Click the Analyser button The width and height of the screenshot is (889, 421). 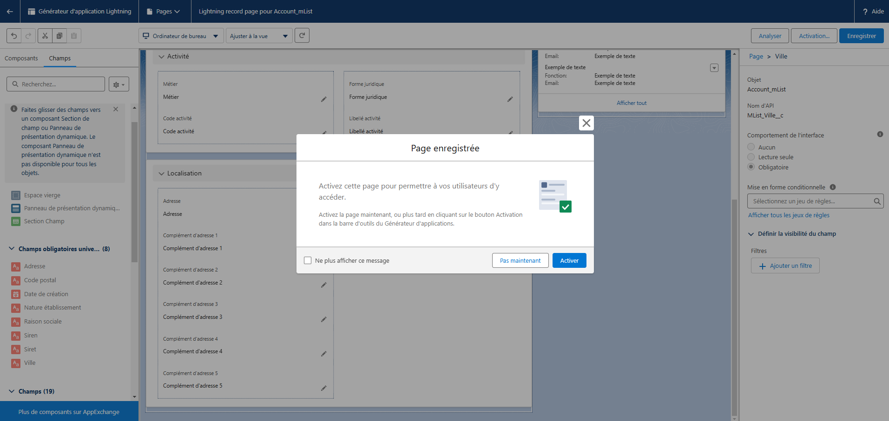[770, 36]
